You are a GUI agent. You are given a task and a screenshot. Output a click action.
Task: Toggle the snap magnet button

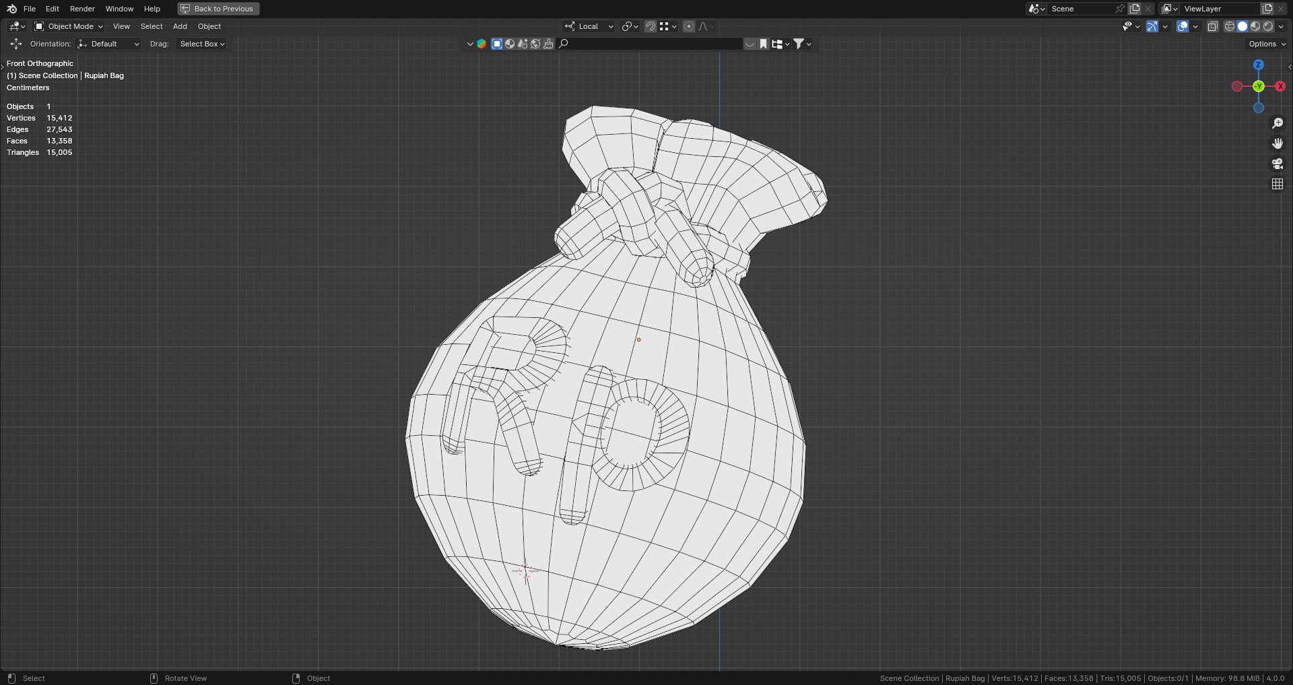[651, 26]
